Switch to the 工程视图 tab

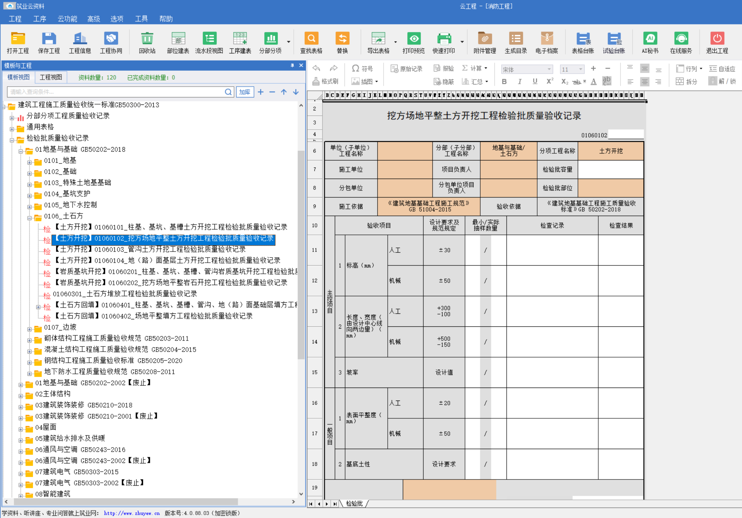click(51, 77)
